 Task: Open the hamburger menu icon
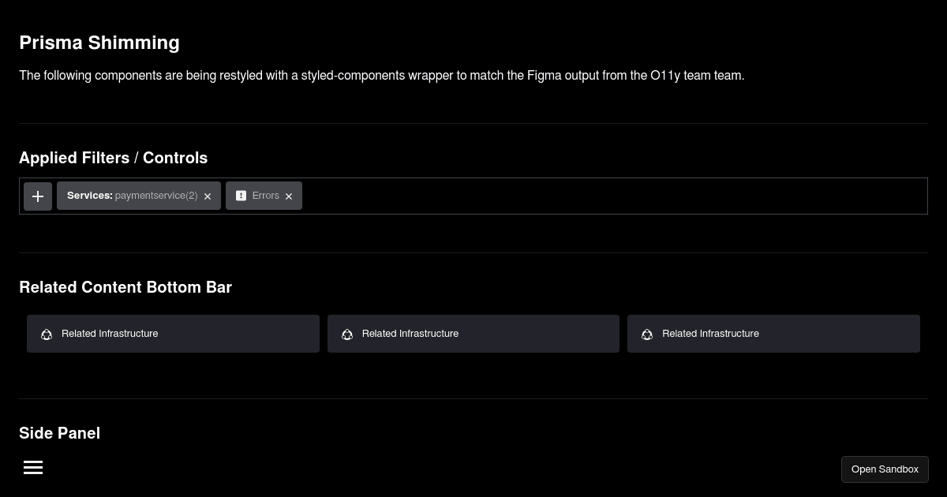[x=33, y=468]
